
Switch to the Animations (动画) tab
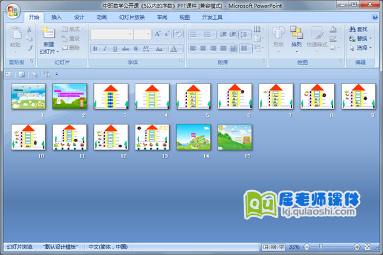(101, 17)
